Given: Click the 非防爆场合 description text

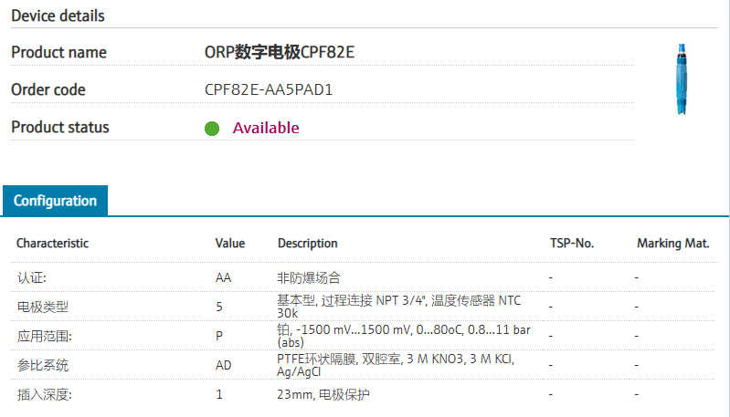Looking at the screenshot, I should (309, 276).
